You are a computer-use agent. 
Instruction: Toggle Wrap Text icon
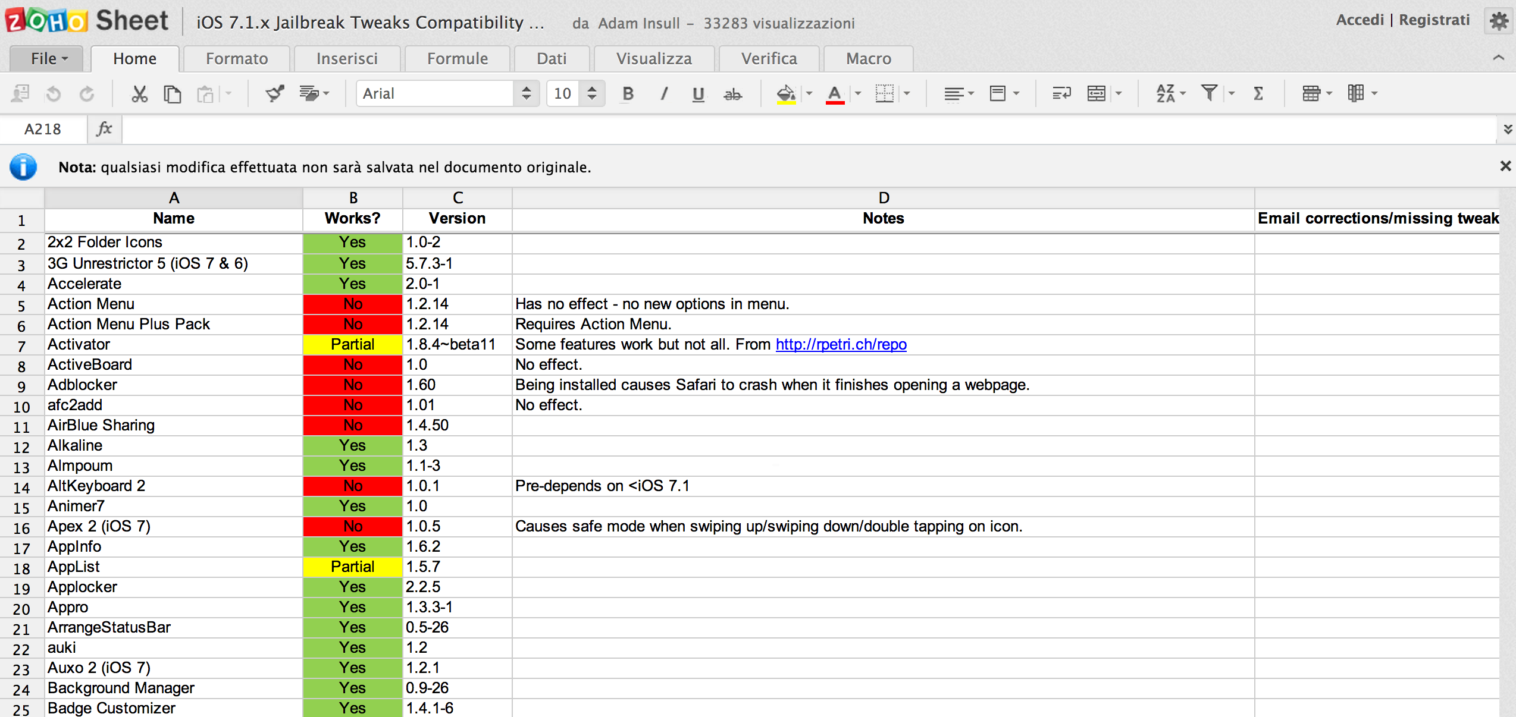(1061, 93)
